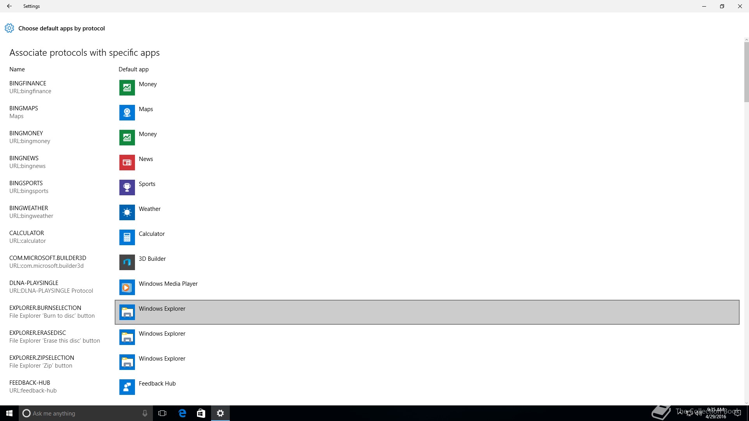
Task: Click the Maps app icon
Action: coord(127,113)
